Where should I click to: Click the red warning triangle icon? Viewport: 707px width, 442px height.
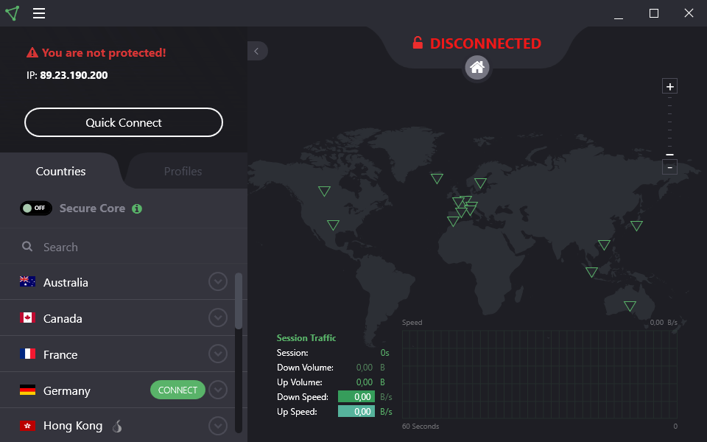tap(32, 53)
